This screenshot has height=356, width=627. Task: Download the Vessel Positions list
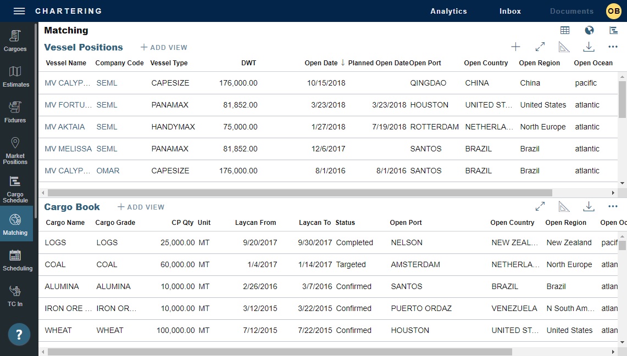(x=589, y=47)
